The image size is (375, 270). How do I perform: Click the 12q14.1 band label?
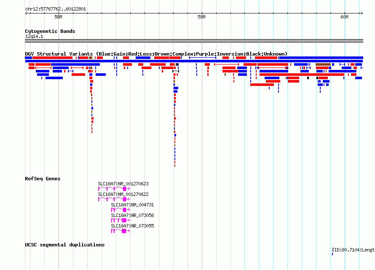[34, 36]
